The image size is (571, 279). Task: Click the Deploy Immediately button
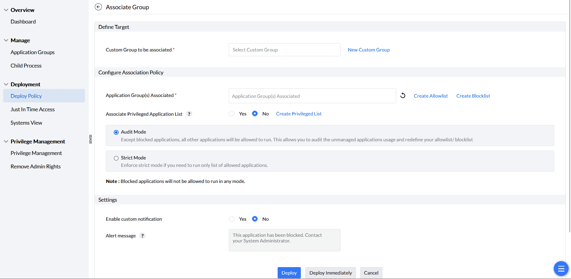[x=330, y=273]
